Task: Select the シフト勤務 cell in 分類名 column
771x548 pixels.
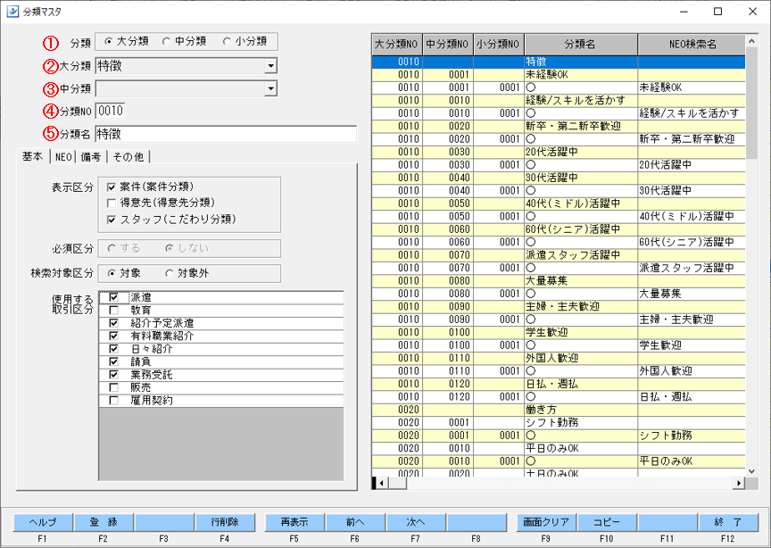Action: pyautogui.click(x=581, y=422)
